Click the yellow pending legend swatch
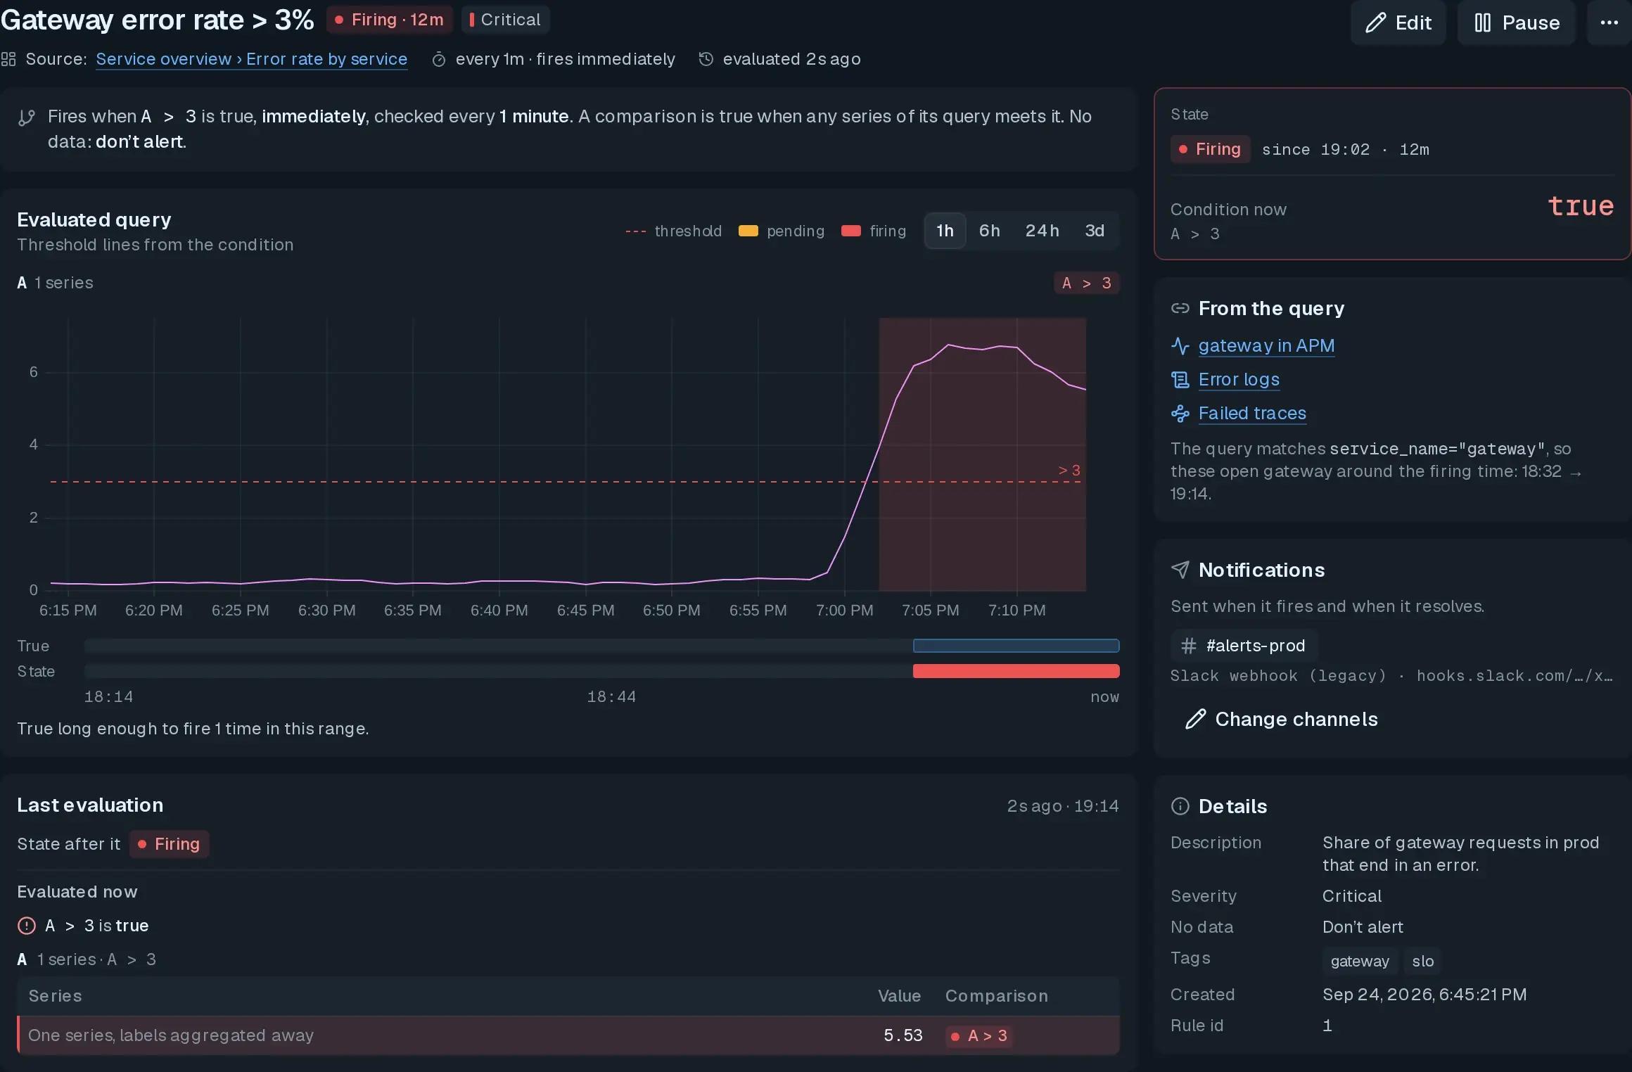Screen dimensions: 1632x1072 point(748,231)
